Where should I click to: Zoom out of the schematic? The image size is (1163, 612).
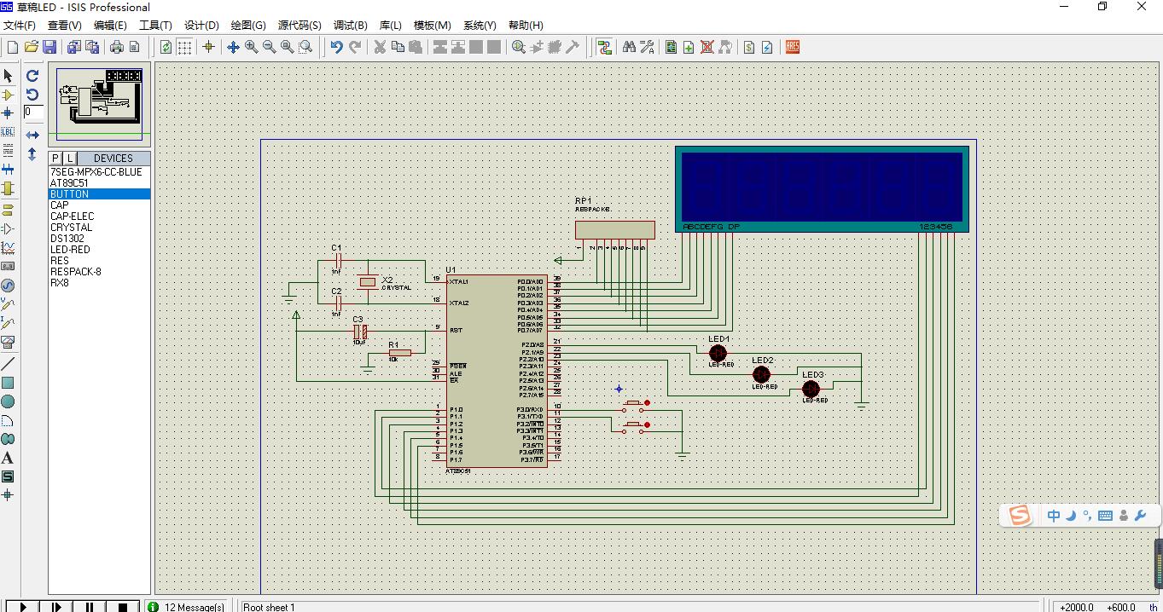[x=270, y=47]
